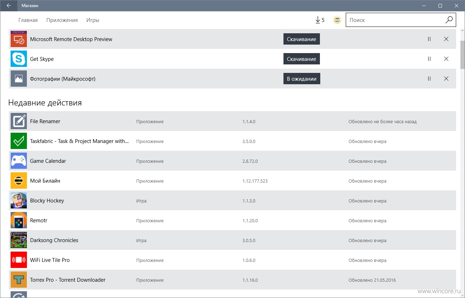Select Torrex Pro - Torrent Downloader title

click(x=68, y=280)
